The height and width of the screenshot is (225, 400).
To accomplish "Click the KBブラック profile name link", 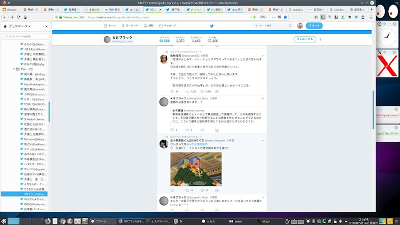I will 122,37.
